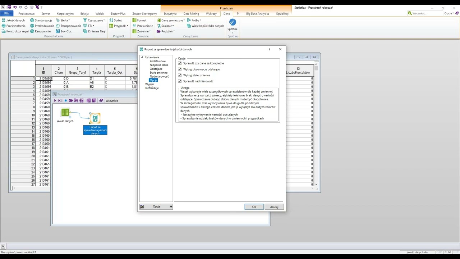Open the Próby dropdown
460x259 pixels.
coord(194,20)
